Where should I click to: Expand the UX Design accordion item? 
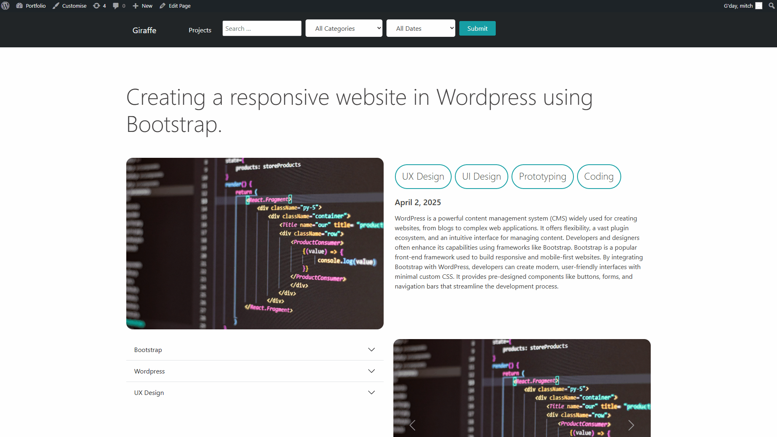click(255, 392)
